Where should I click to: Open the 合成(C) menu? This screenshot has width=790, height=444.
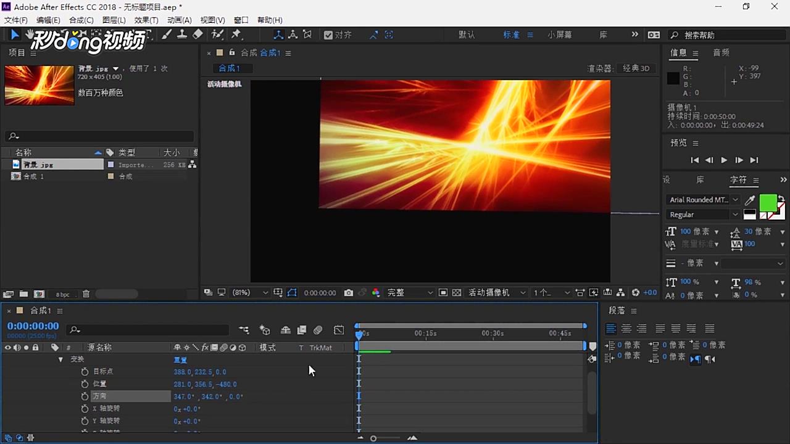[81, 20]
